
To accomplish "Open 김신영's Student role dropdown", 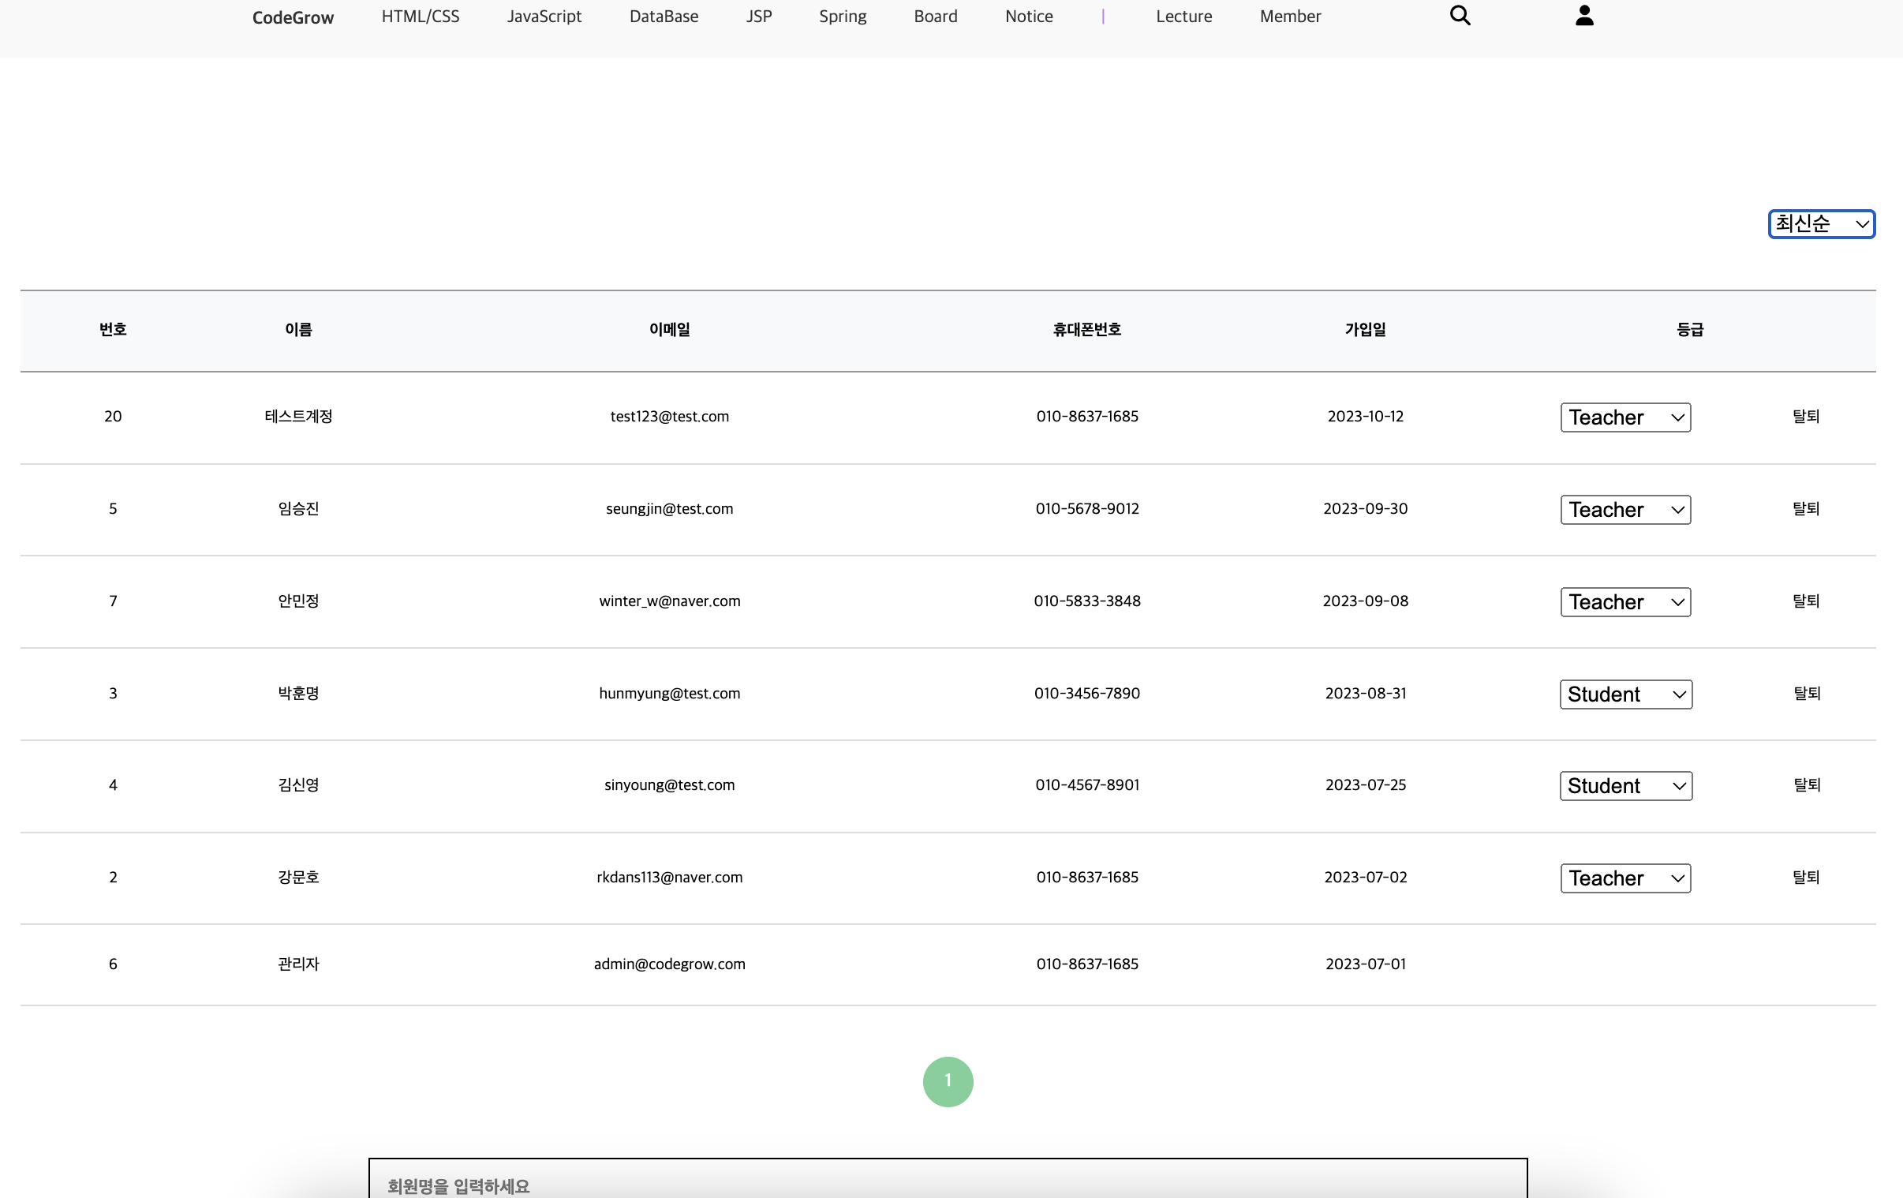I will point(1624,785).
